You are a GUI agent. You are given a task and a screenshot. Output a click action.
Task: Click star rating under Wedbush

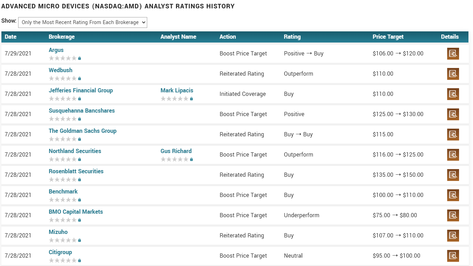[62, 78]
